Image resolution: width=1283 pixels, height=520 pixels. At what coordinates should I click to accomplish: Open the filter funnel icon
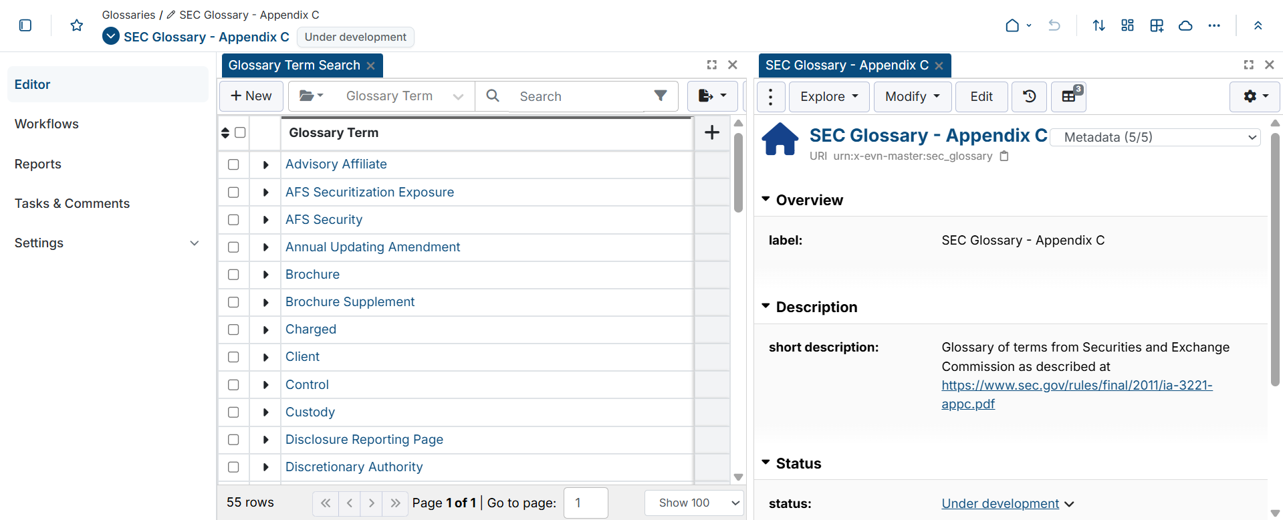(x=661, y=96)
